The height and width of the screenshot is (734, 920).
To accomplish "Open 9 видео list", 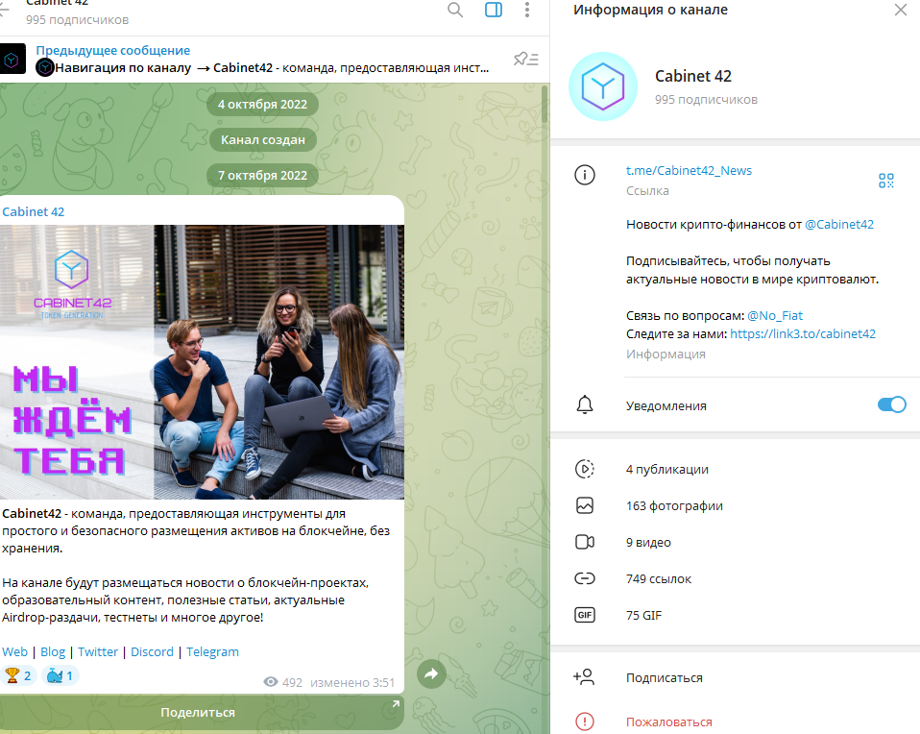I will (x=736, y=542).
